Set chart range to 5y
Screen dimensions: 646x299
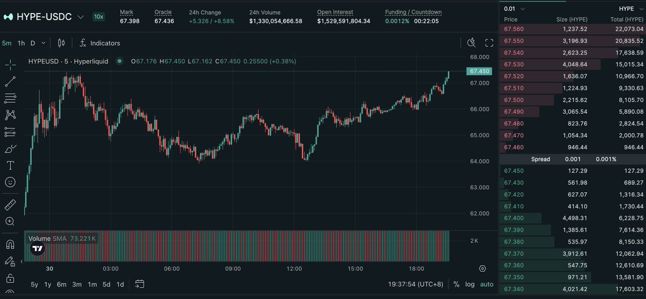click(34, 284)
